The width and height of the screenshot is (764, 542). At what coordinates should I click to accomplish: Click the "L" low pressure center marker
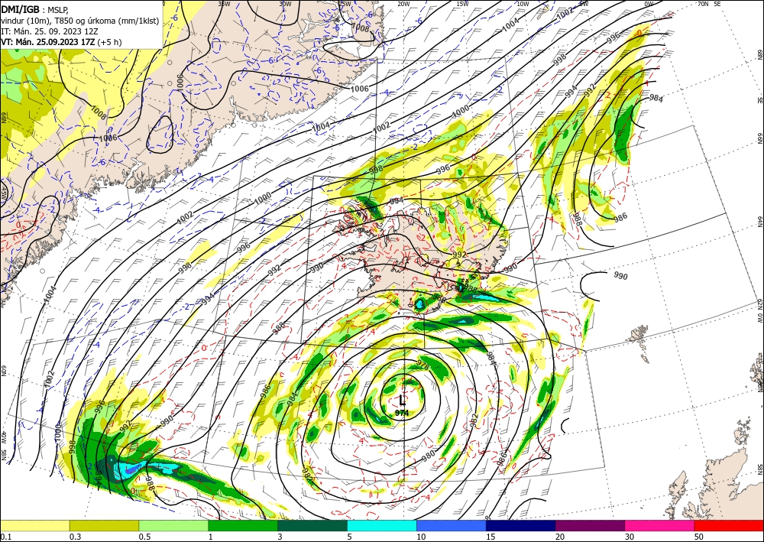(402, 401)
